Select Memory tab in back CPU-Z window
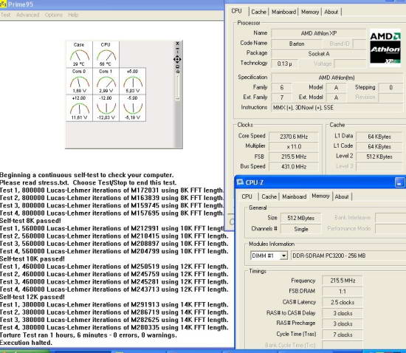Image resolution: width=406 pixels, height=353 pixels. 310,12
